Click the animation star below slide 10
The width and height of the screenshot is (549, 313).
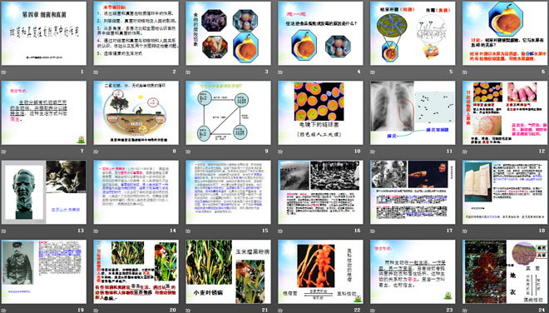[x=280, y=152]
